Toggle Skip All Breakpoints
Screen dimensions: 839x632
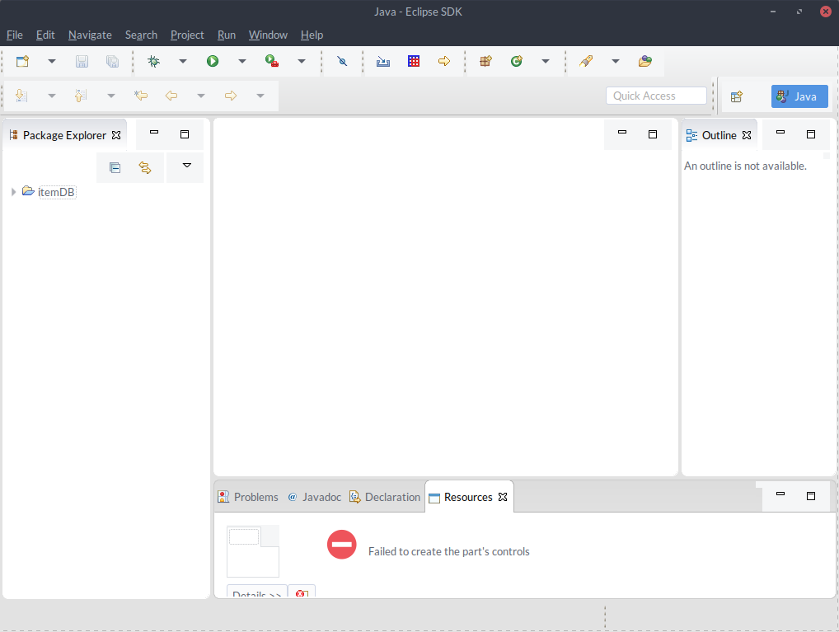[x=343, y=62]
